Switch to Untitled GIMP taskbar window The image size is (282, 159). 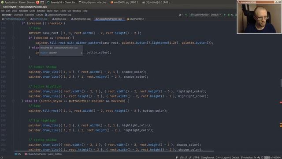point(157,2)
